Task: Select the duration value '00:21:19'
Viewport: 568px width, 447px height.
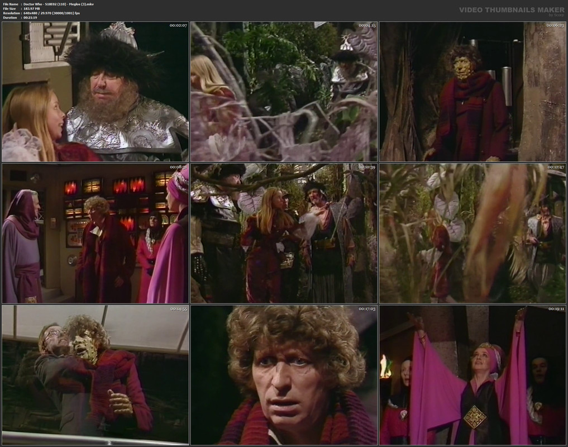Action: [x=30, y=17]
